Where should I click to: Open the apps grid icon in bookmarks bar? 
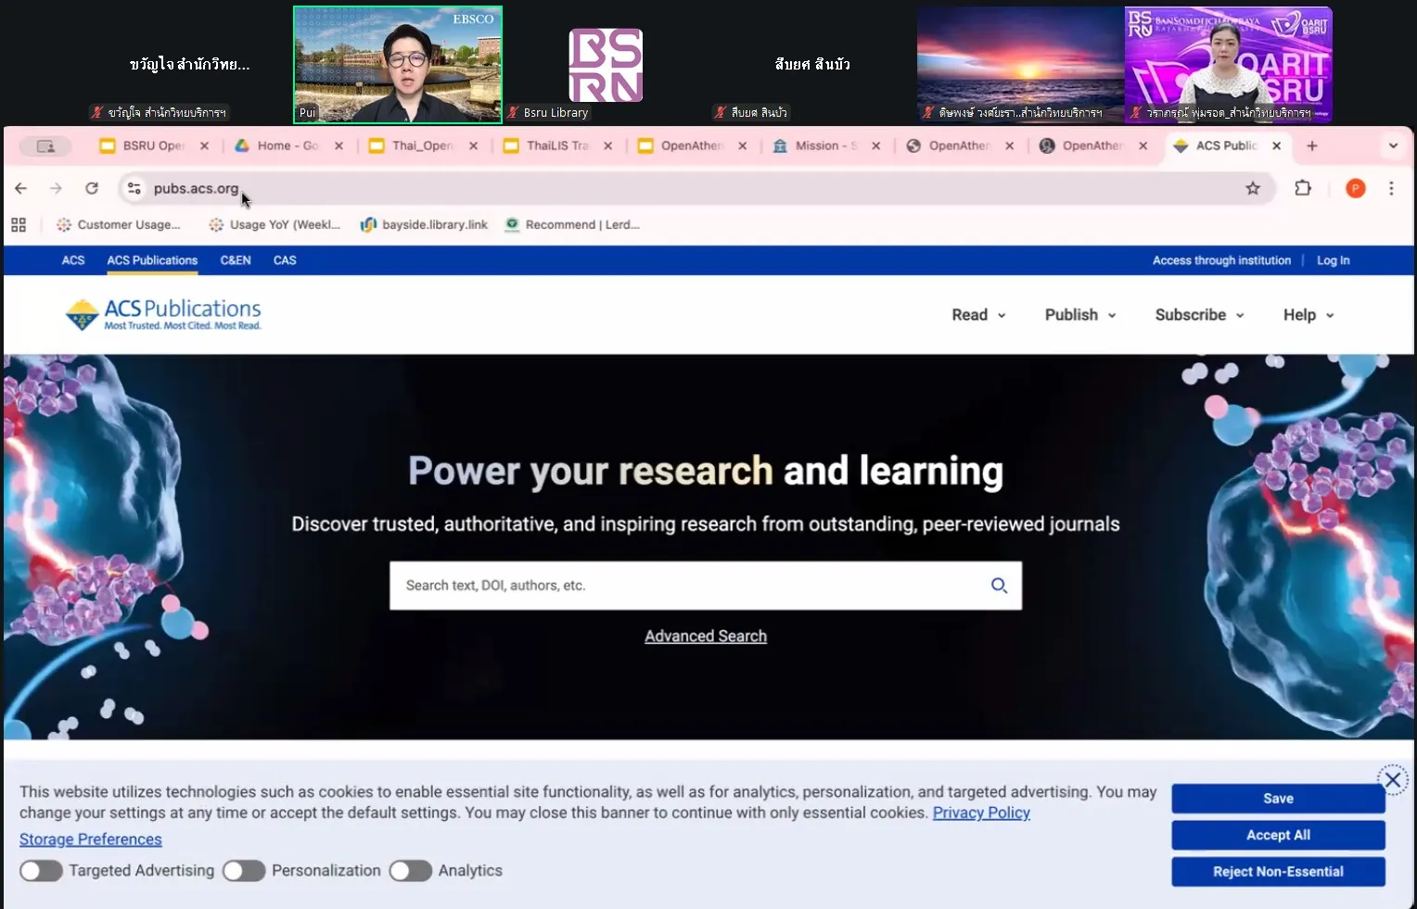click(19, 225)
